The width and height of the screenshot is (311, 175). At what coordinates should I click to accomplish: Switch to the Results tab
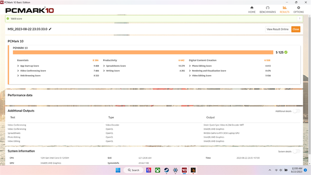pyautogui.click(x=284, y=9)
